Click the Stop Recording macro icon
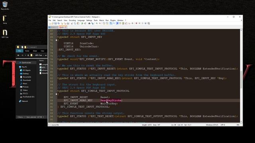This screenshot has width=255, height=143. (x=139, y=23)
